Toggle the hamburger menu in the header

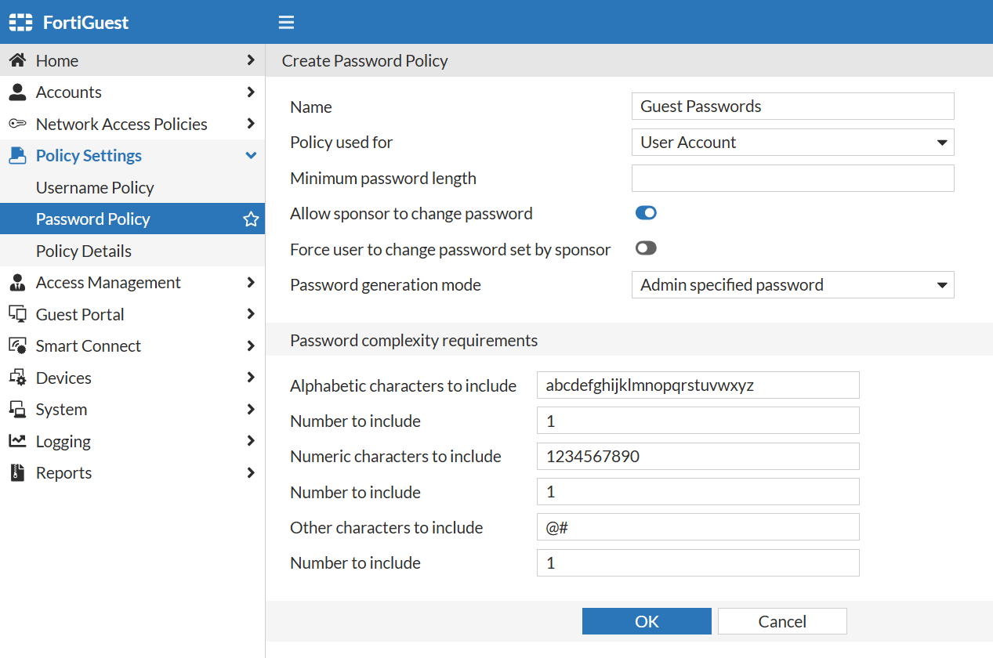pos(286,22)
